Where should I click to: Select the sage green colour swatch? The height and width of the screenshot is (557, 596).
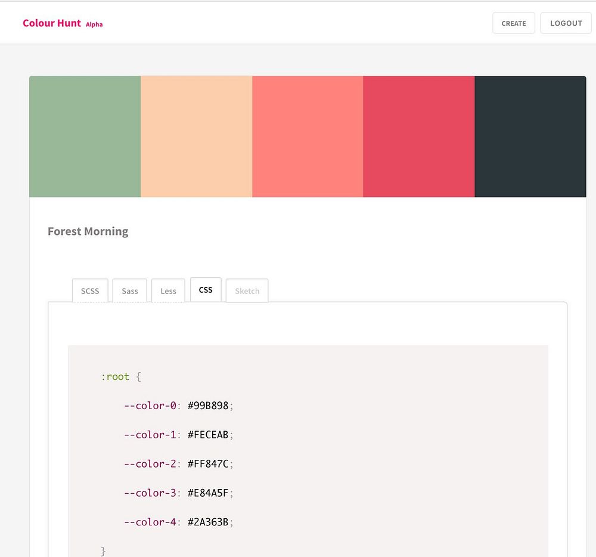pyautogui.click(x=85, y=137)
